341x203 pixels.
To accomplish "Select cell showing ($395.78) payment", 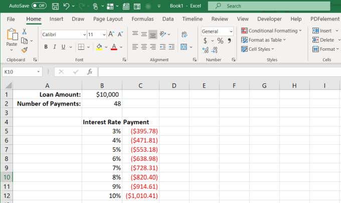I will (140, 131).
